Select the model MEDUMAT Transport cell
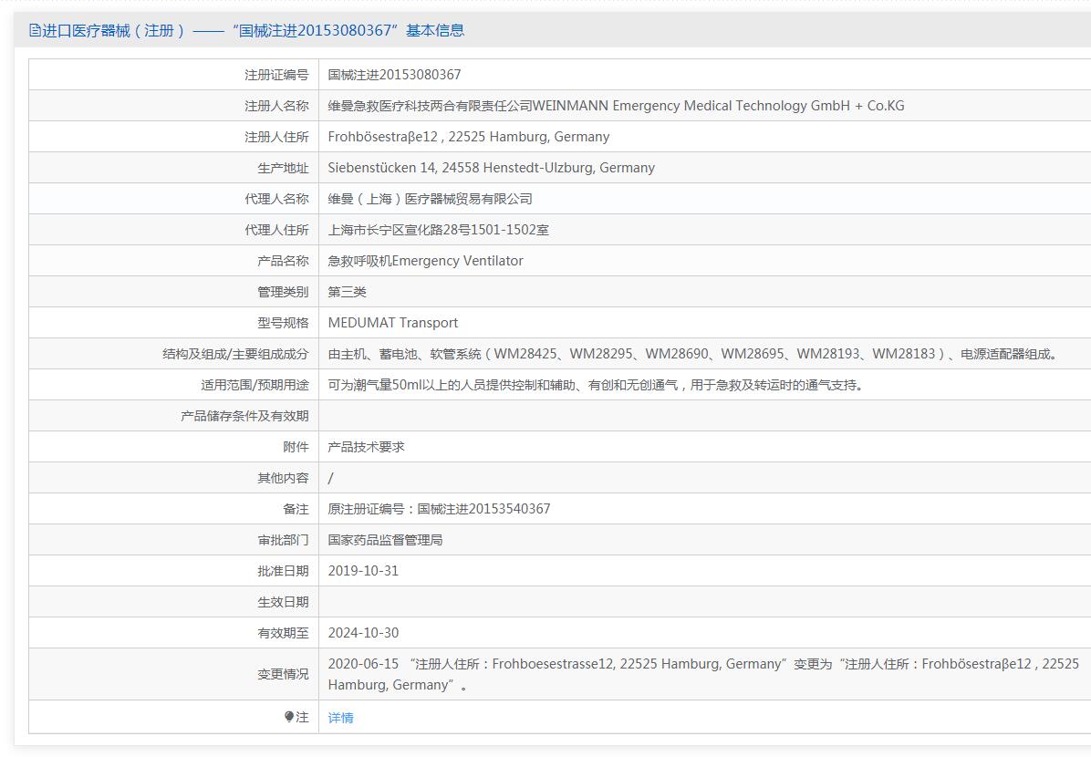 [x=392, y=323]
